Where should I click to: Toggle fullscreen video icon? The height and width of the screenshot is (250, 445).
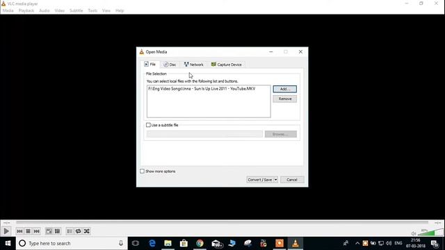pyautogui.click(x=49, y=231)
